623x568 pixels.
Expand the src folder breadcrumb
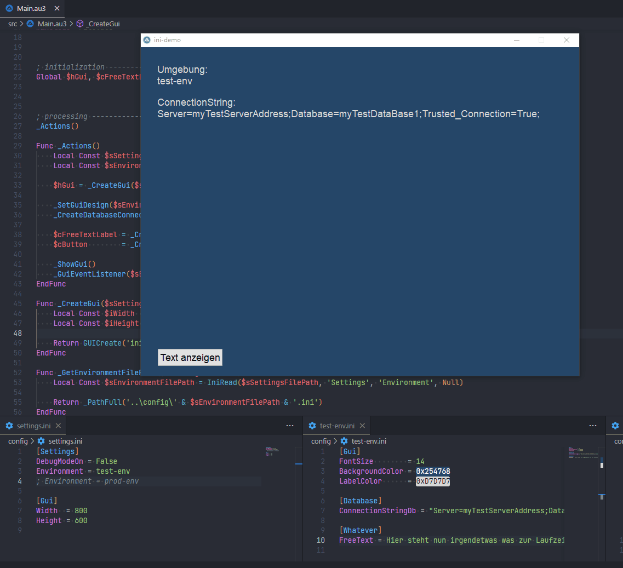[12, 24]
